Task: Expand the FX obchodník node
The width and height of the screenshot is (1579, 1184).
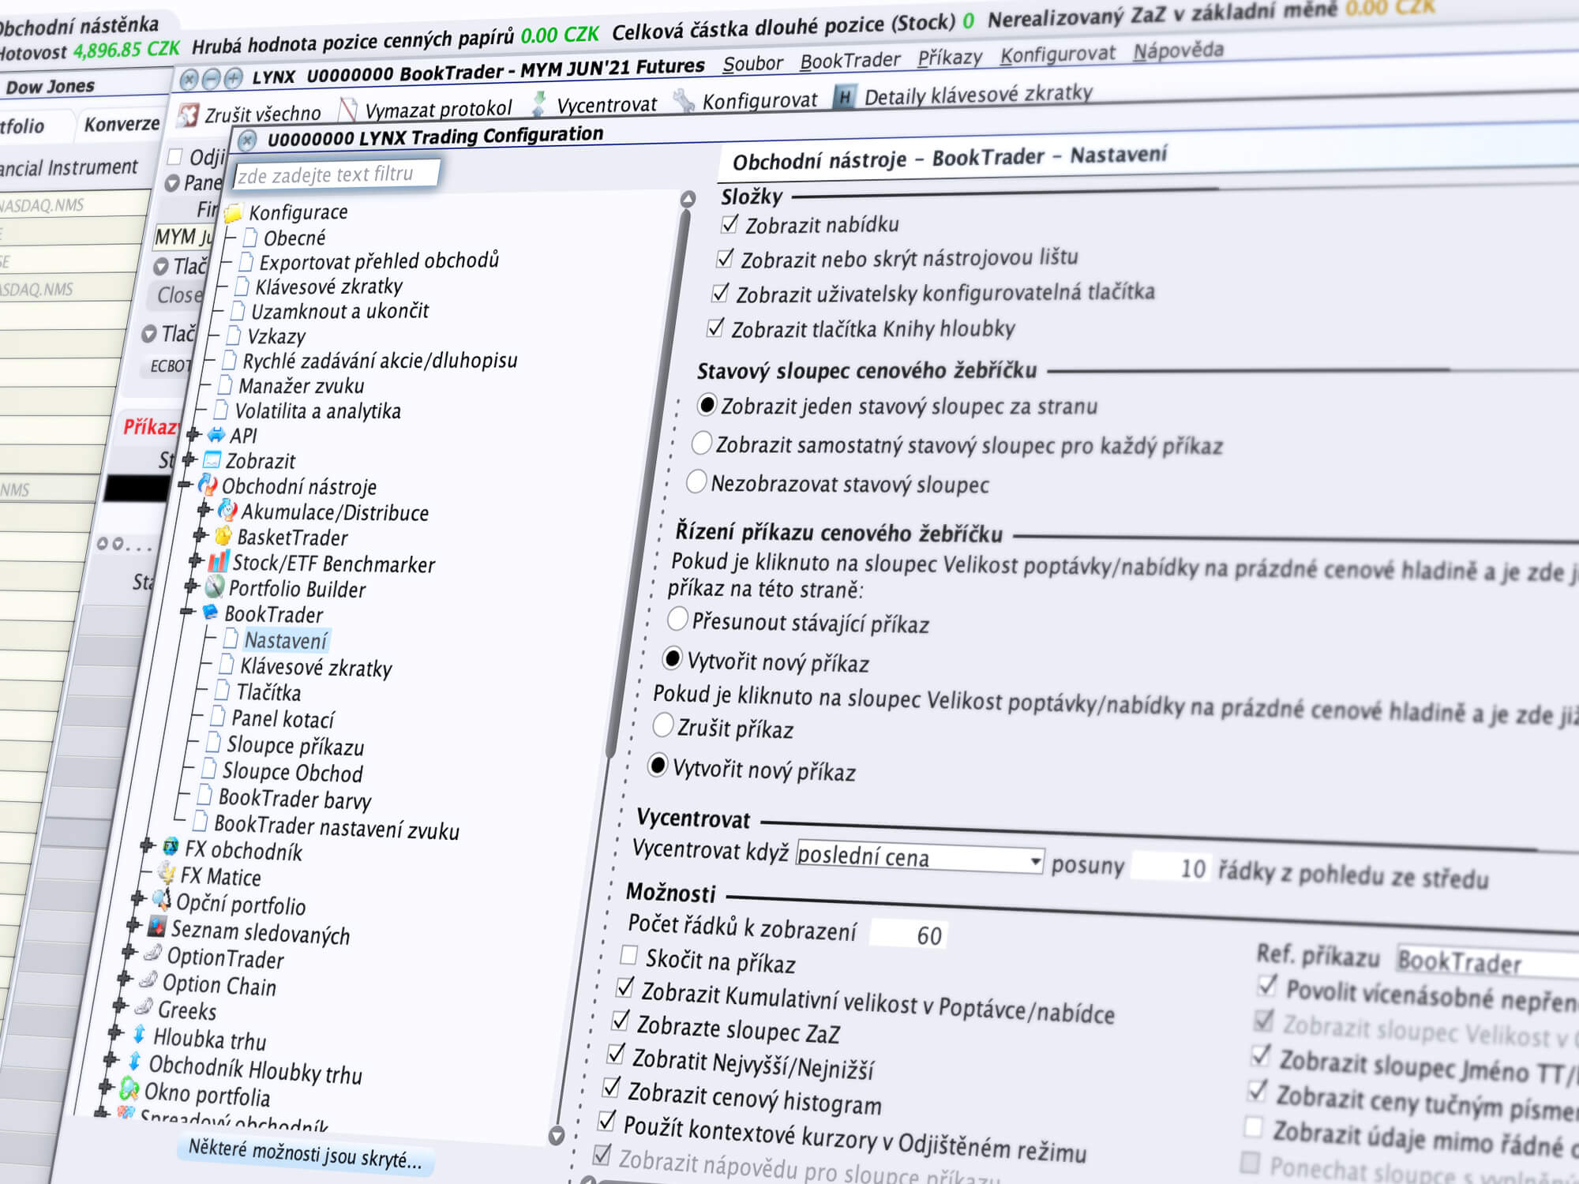Action: (x=147, y=845)
